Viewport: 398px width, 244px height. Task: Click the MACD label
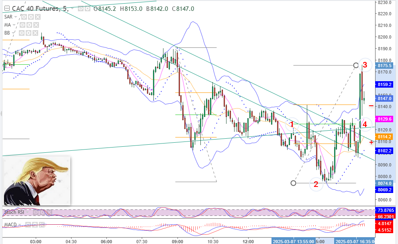10,225
